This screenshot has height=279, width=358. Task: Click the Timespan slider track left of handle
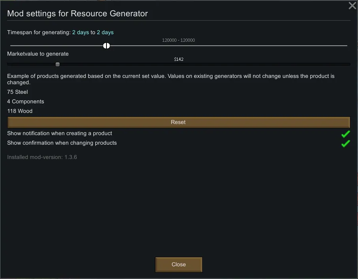(x=56, y=46)
